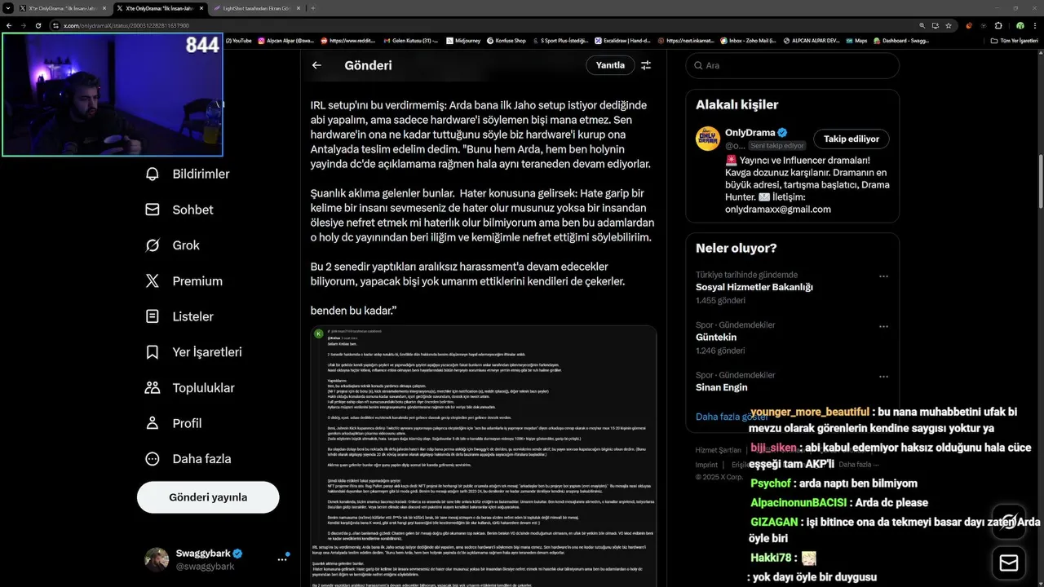This screenshot has height=587, width=1044.
Task: Reload the page in browser toolbar
Action: [38, 25]
